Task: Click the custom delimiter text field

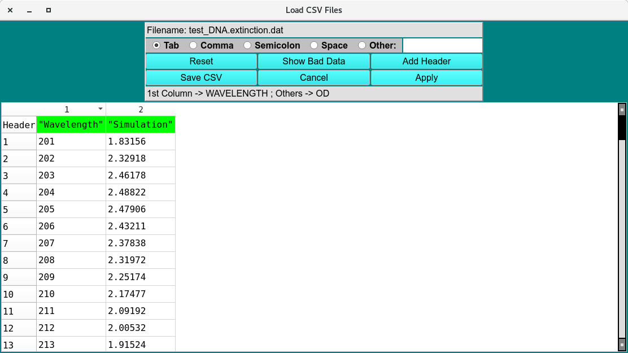Action: 442,45
